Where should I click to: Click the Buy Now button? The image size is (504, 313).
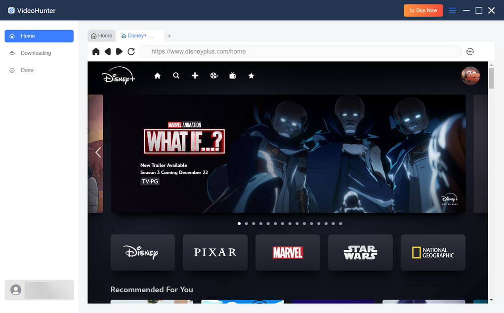click(x=423, y=10)
